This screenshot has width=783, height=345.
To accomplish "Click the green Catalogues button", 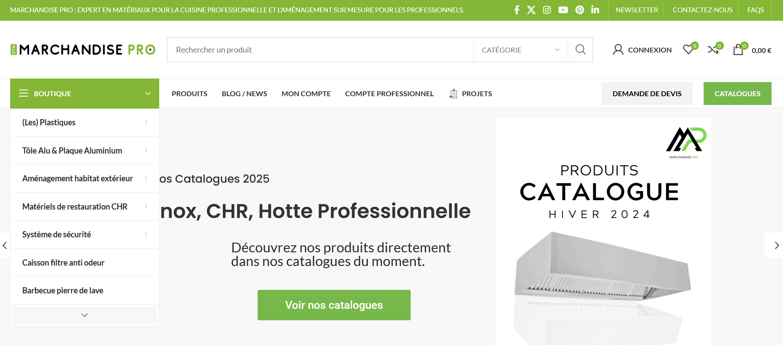I will pos(738,94).
